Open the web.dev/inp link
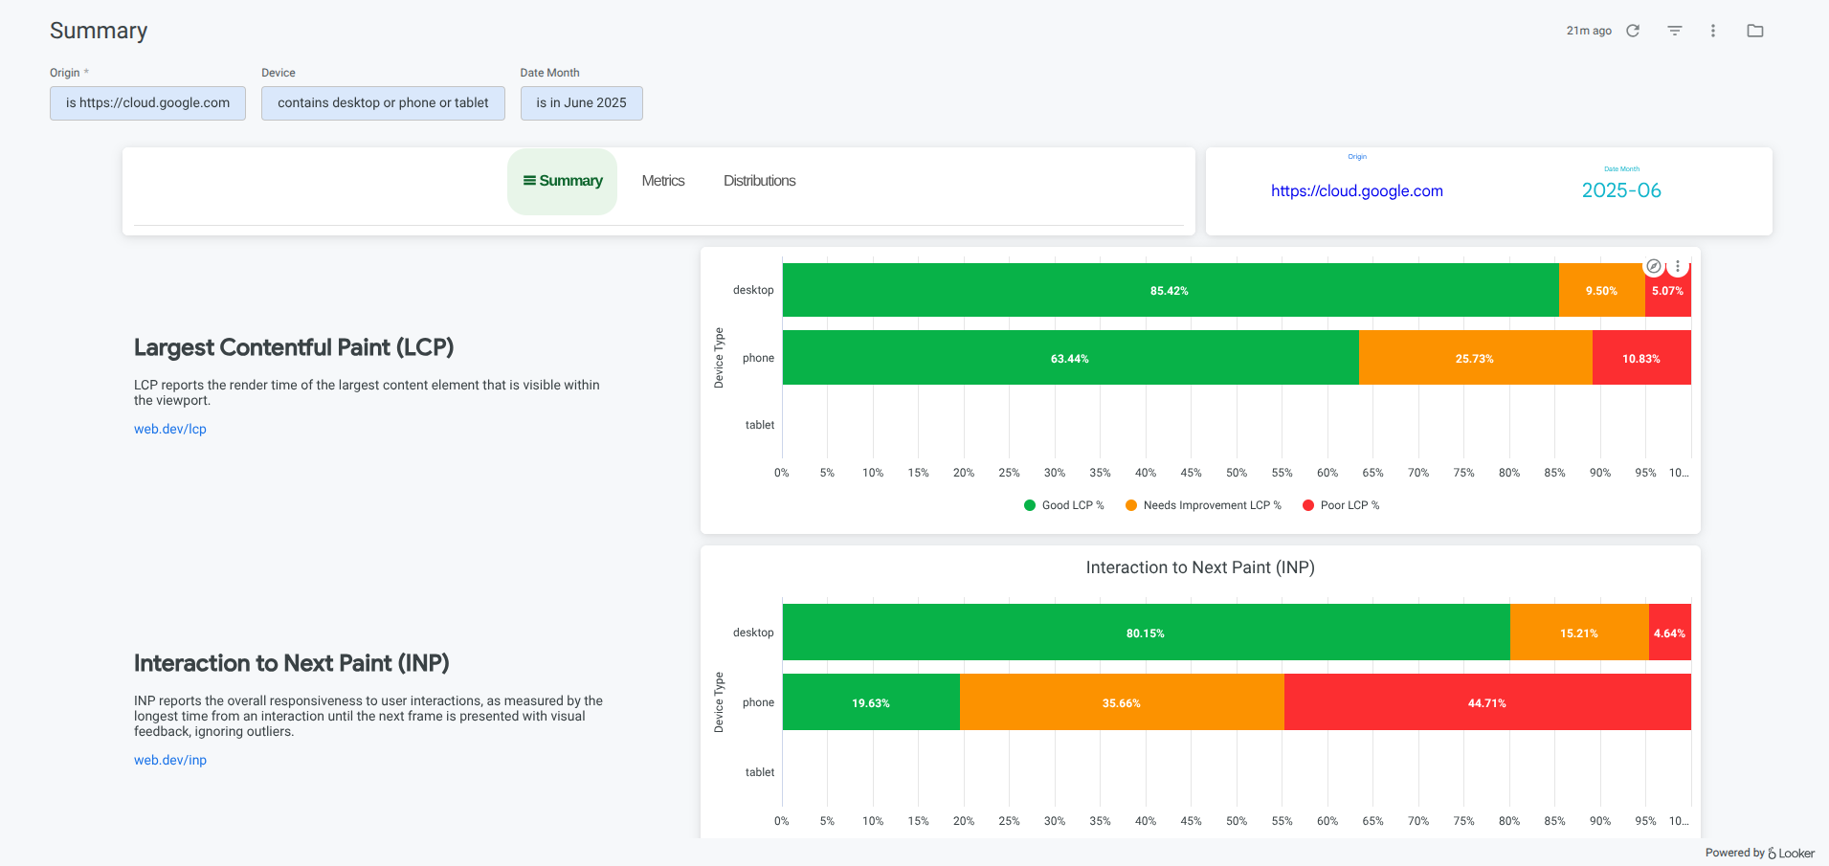 [x=170, y=760]
